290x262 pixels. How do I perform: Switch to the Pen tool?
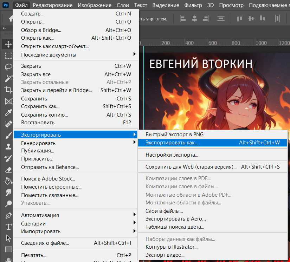[8, 215]
